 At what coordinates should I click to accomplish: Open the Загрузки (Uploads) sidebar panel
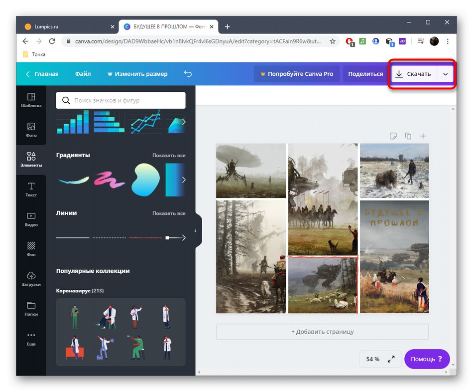tap(31, 279)
